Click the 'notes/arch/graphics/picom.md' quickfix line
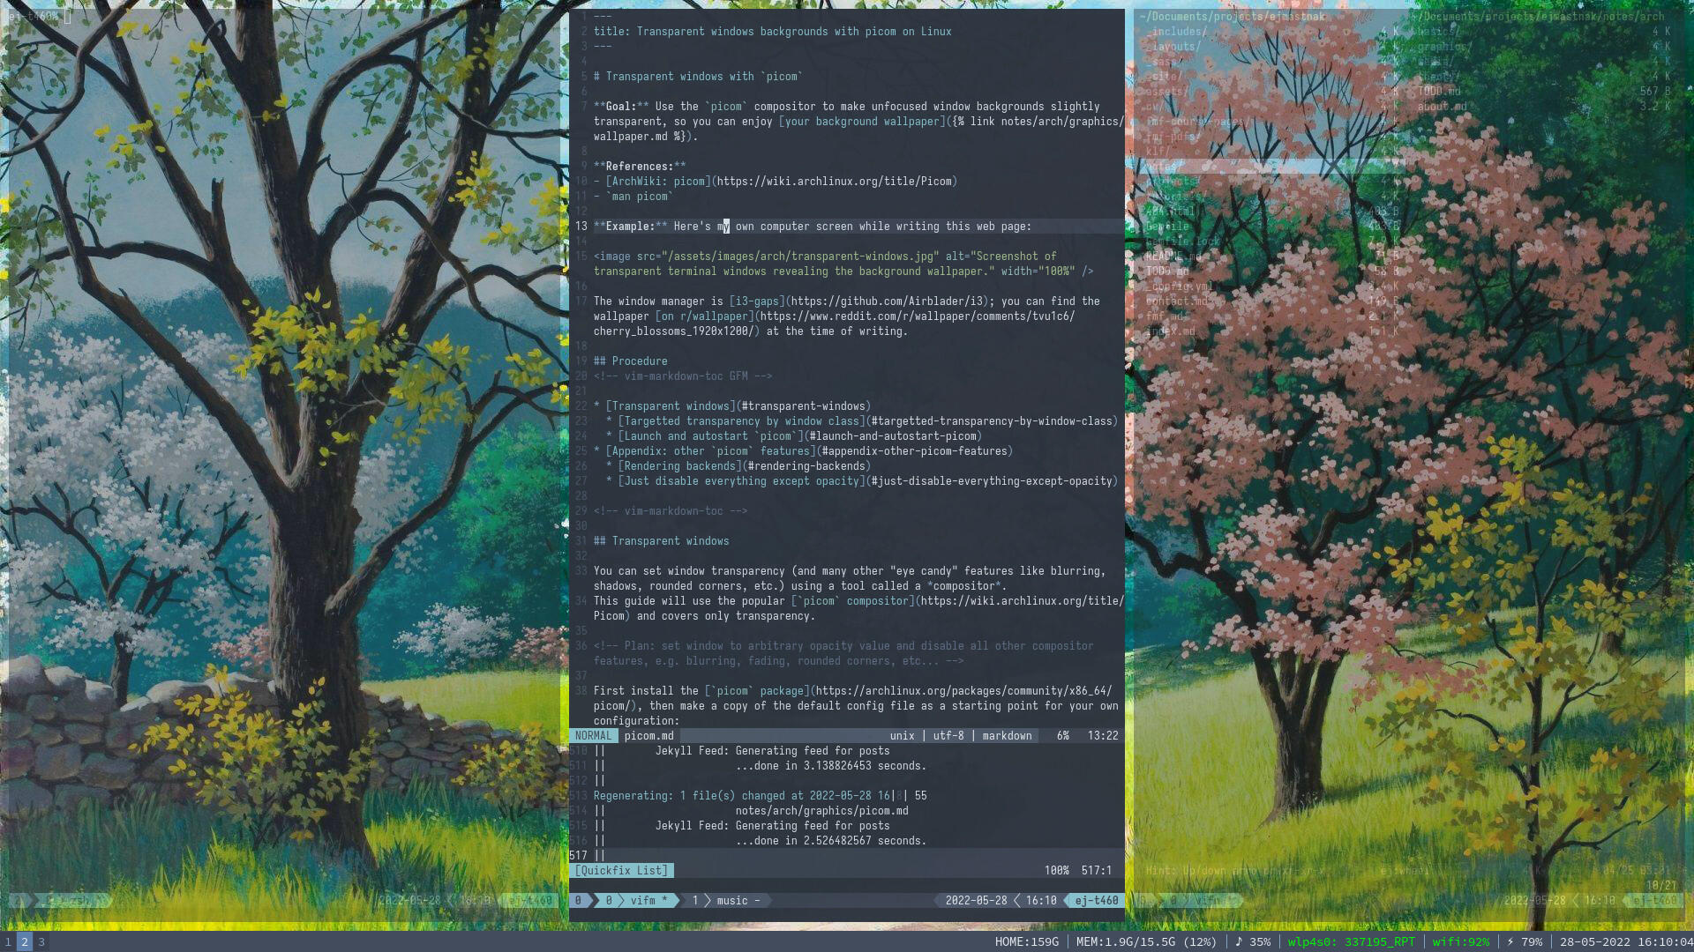The image size is (1694, 952). click(821, 810)
